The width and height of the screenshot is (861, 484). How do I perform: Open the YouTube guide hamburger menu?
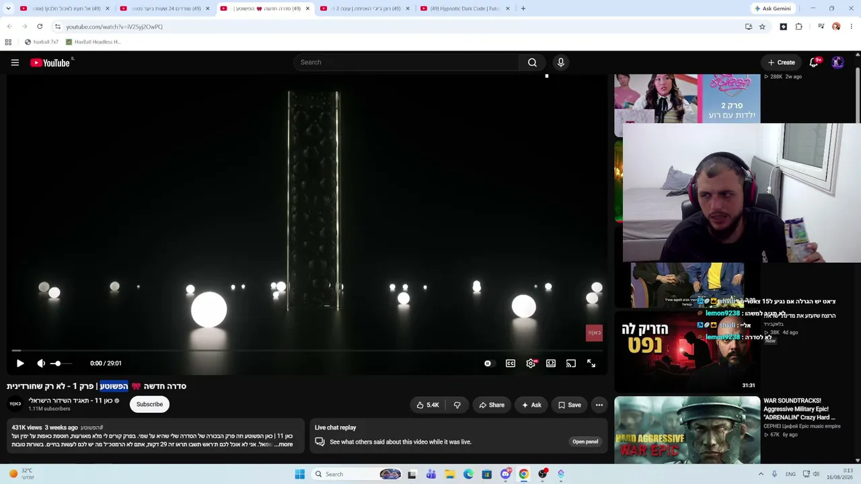(x=15, y=63)
